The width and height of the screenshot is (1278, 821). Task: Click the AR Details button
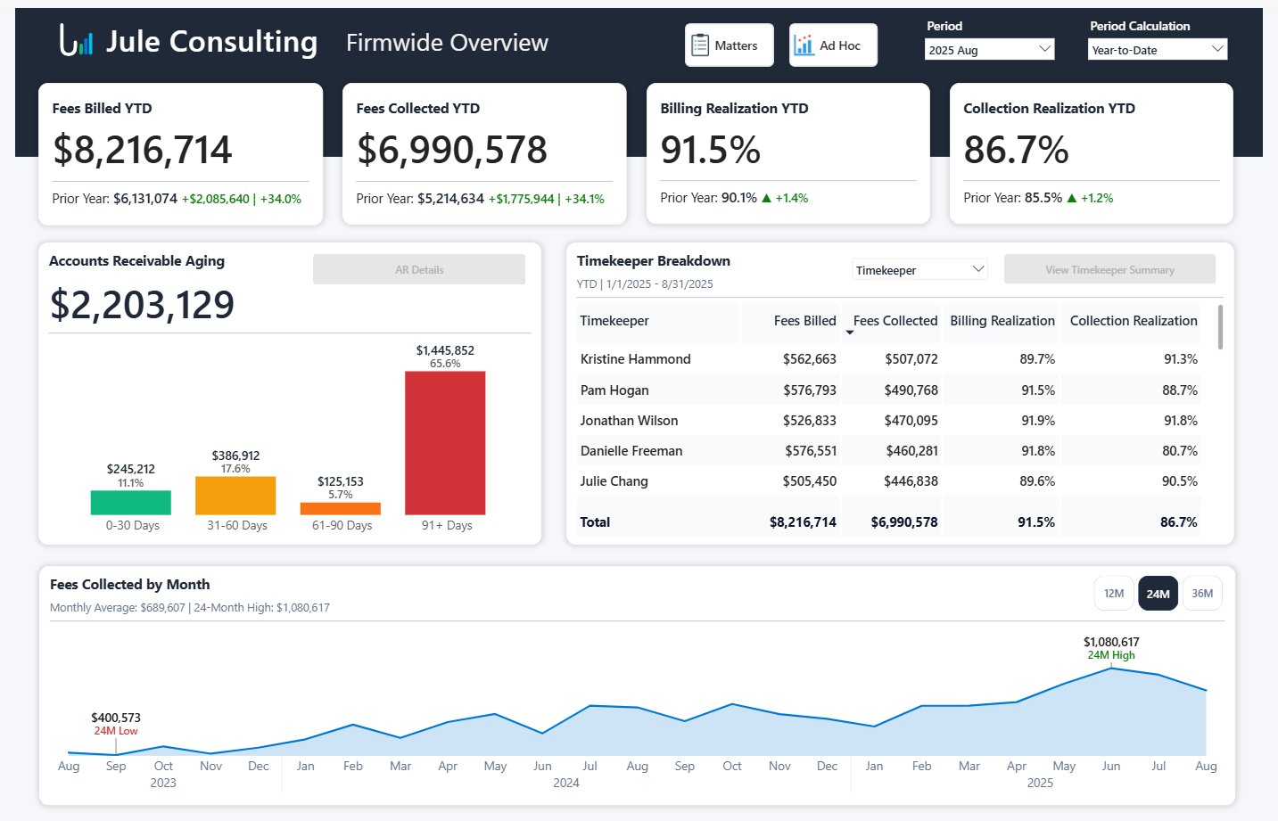[419, 270]
